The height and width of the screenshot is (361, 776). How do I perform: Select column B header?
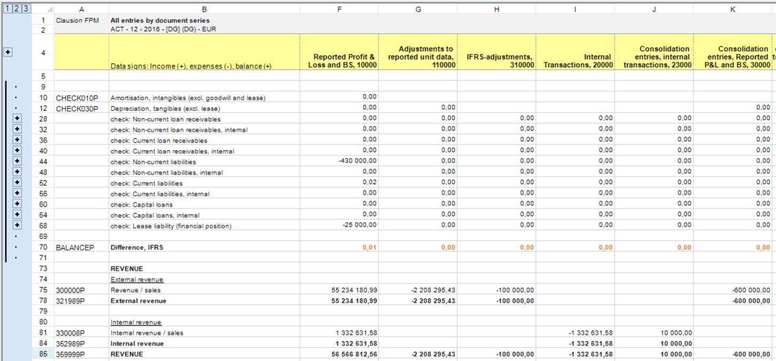click(x=204, y=10)
